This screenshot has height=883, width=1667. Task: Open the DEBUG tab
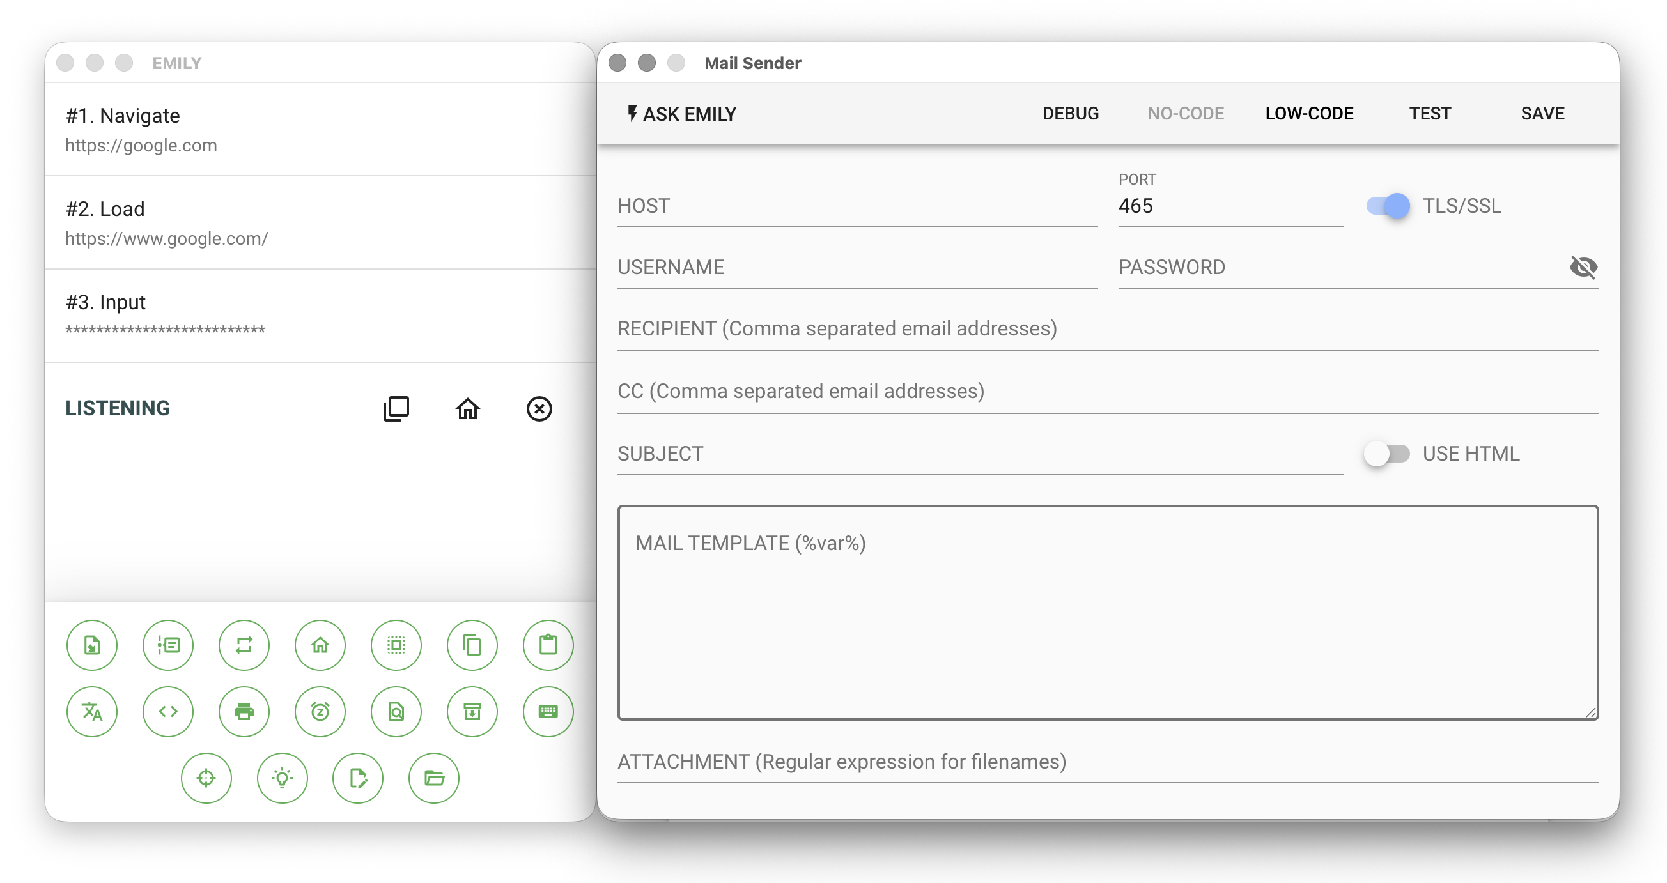(1071, 114)
